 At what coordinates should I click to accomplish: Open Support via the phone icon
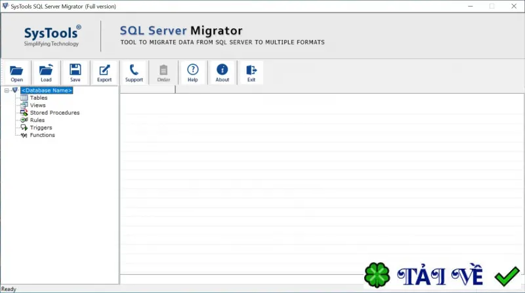(134, 73)
